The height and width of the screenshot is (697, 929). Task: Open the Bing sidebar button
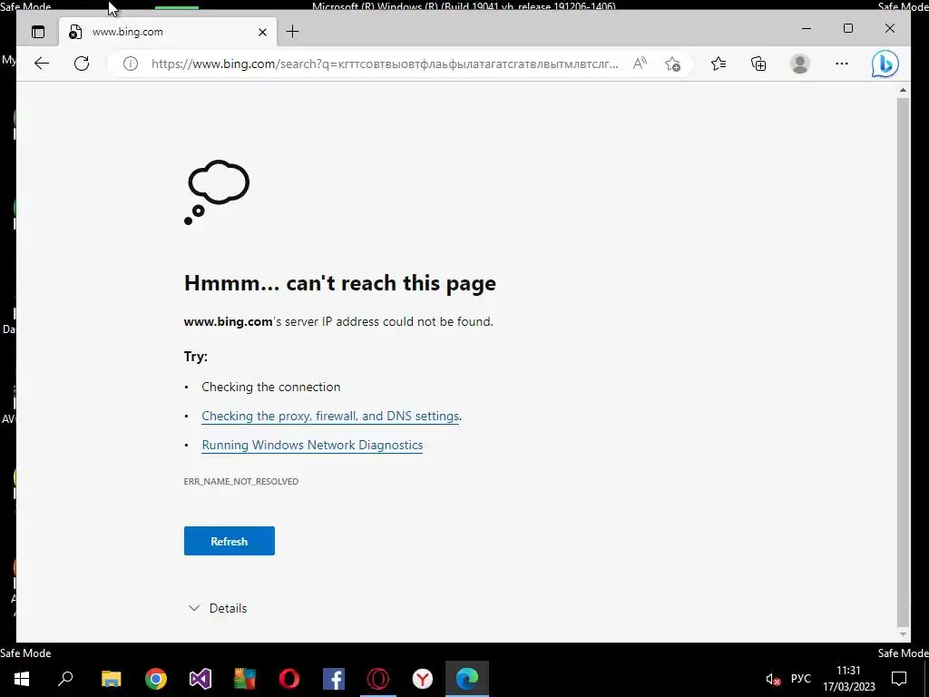click(885, 64)
